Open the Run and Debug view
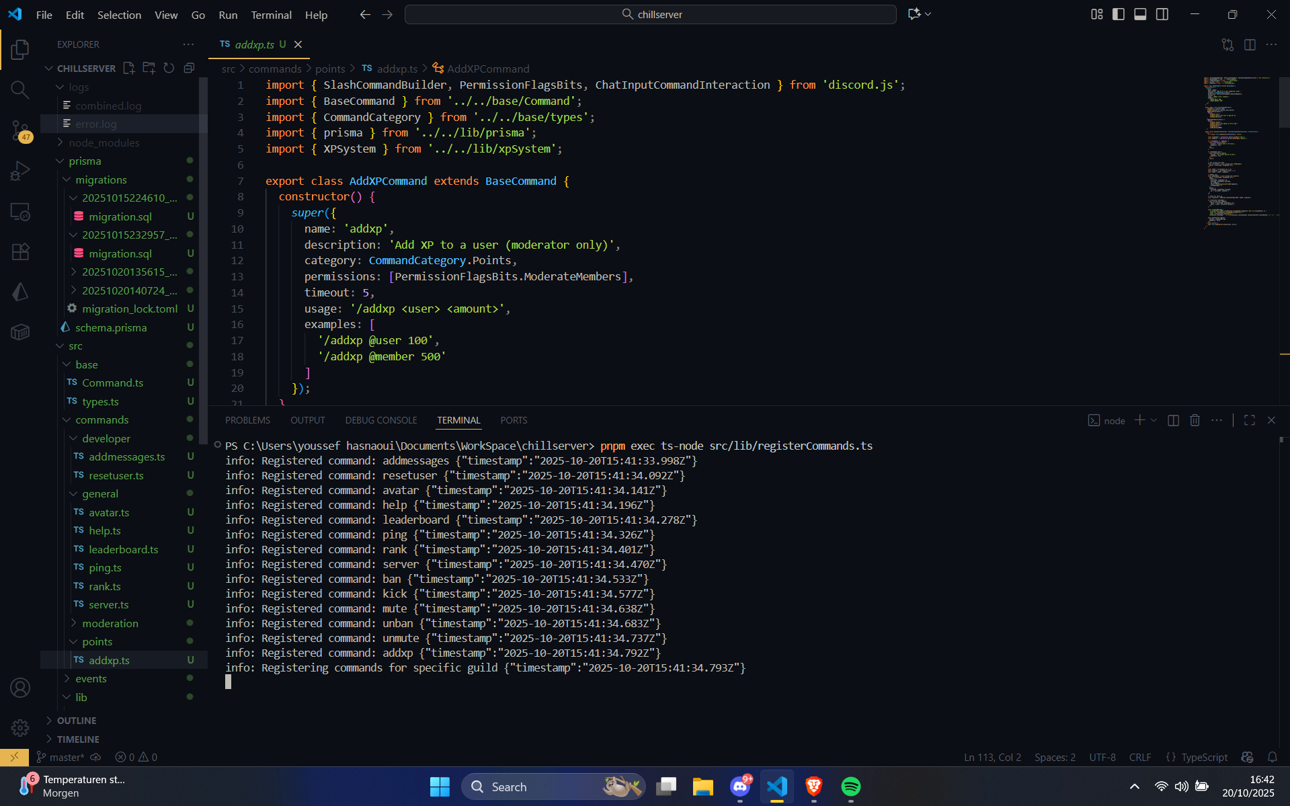 20,171
